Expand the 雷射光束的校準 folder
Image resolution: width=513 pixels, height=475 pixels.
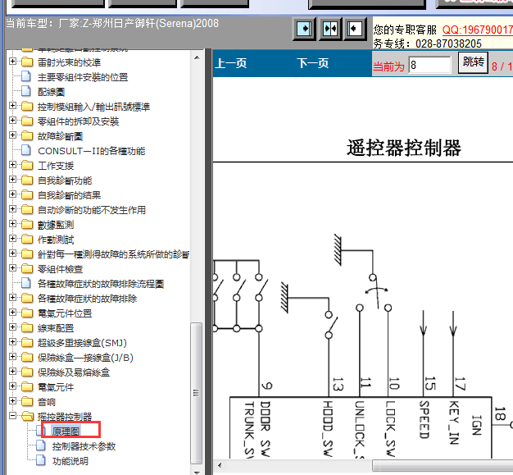point(13,62)
